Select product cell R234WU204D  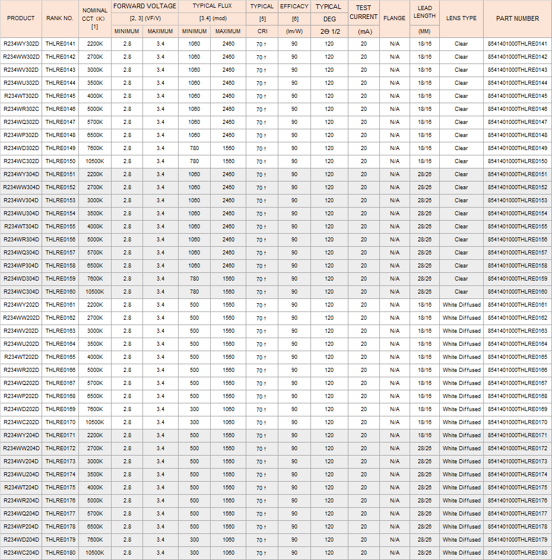pyautogui.click(x=21, y=474)
